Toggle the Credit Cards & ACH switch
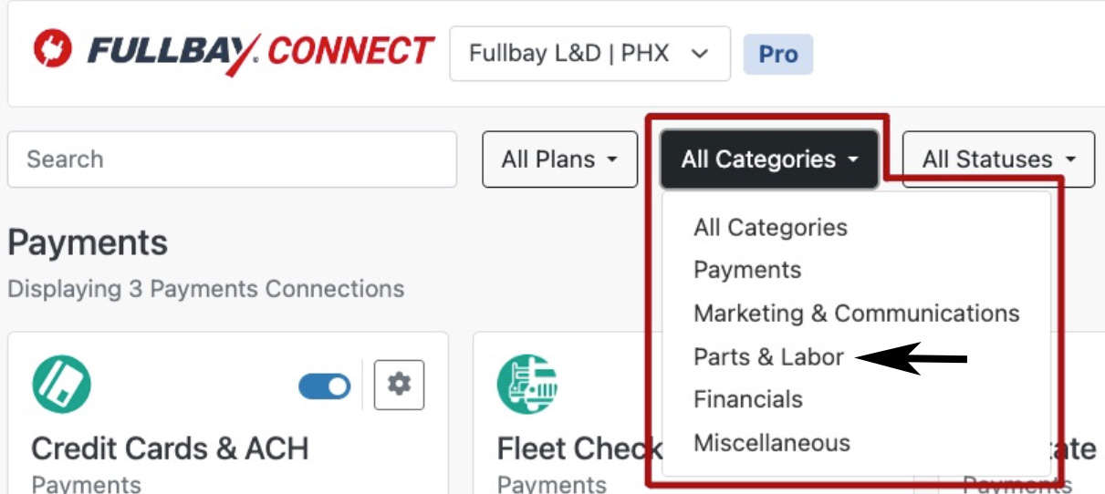 point(324,386)
